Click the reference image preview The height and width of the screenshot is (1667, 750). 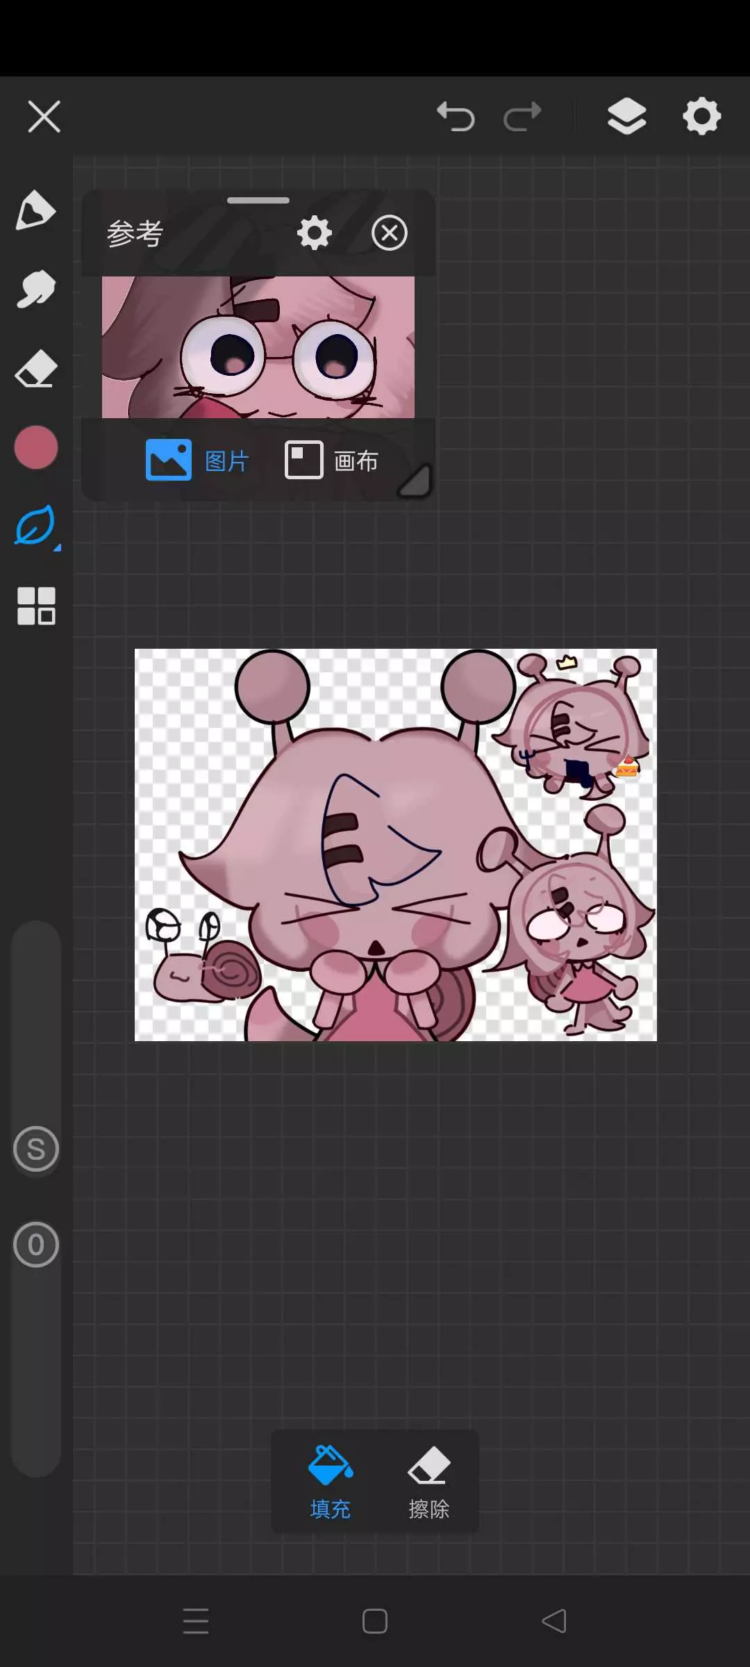click(258, 347)
